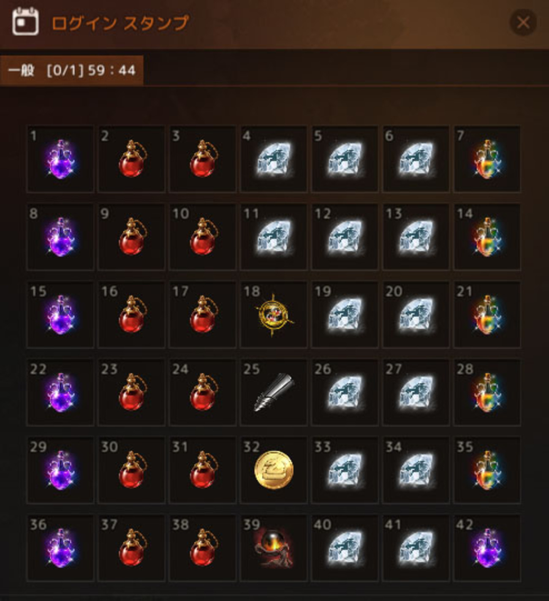Image resolution: width=549 pixels, height=601 pixels.
Task: Click the rainbow potion on day 35
Action: pos(487,470)
